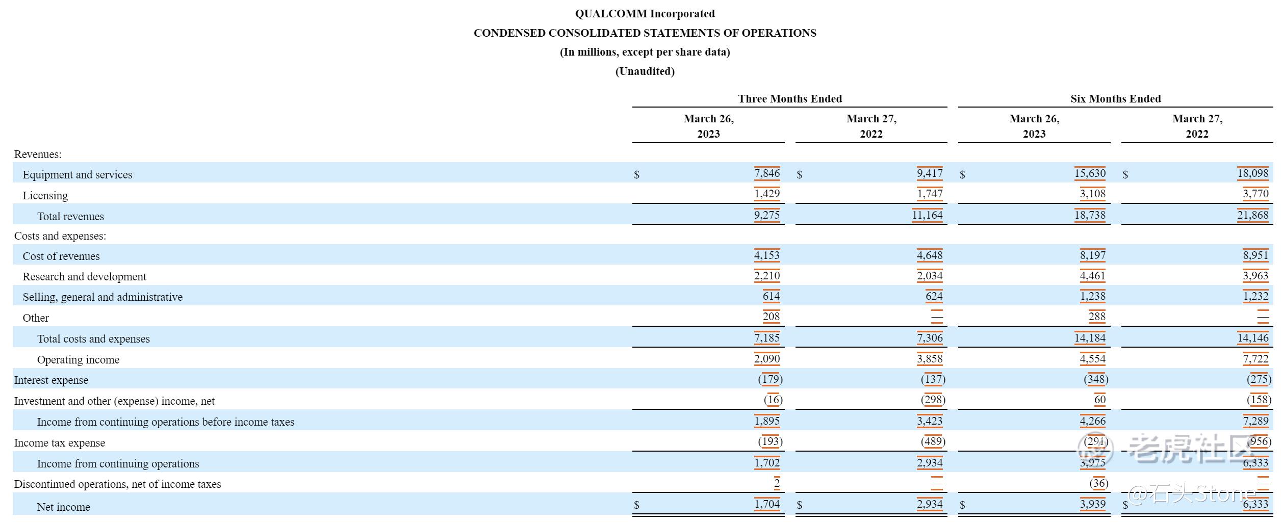Select the 'Equipment and services' row label
Screen dimensions: 1282x523
coord(78,175)
